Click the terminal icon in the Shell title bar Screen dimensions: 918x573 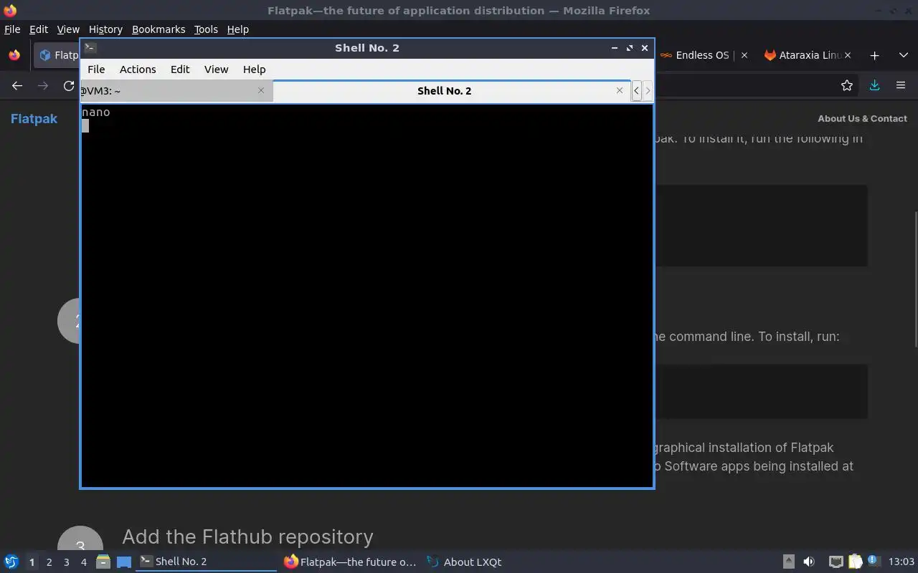point(90,48)
